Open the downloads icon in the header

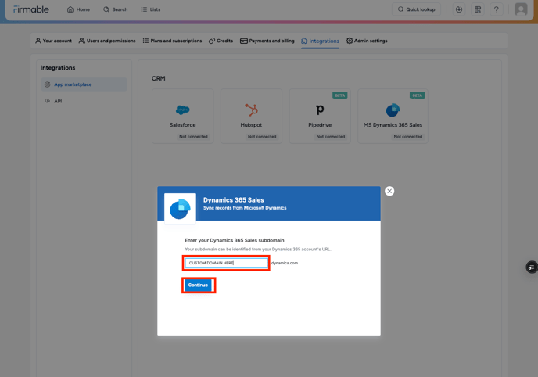coord(459,9)
